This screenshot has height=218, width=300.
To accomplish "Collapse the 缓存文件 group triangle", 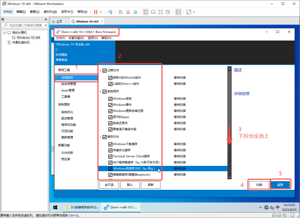I will [100, 137].
